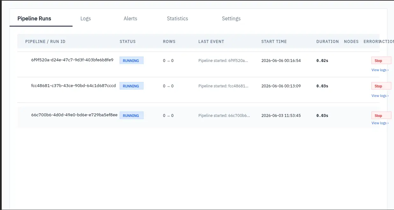Click last event 'Pipeline started: 66c700b6...'
This screenshot has width=394, height=210.
click(224, 115)
